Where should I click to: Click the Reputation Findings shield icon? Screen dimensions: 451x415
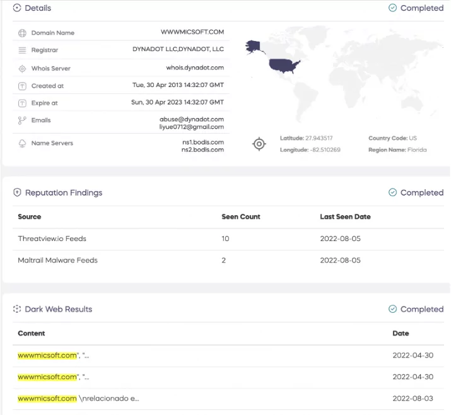pos(17,192)
